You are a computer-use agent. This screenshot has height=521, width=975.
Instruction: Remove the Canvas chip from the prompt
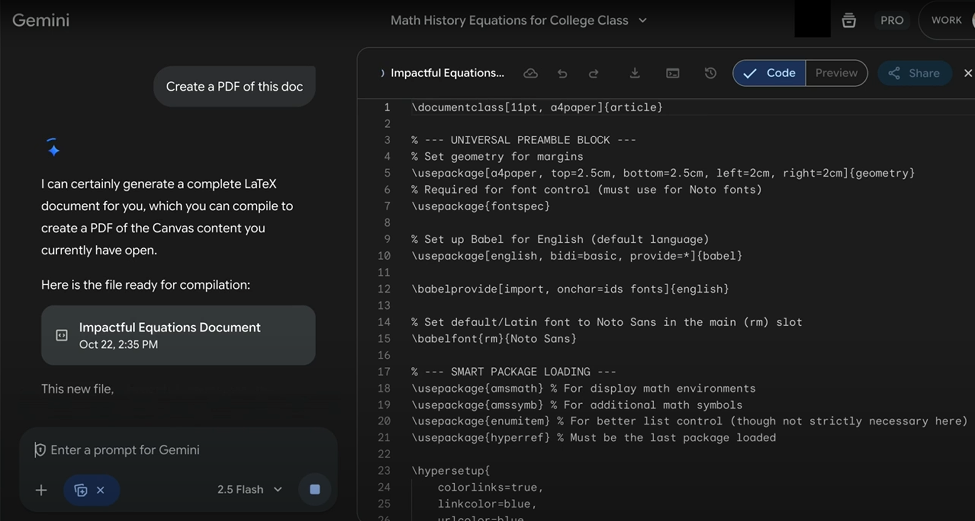[101, 489]
